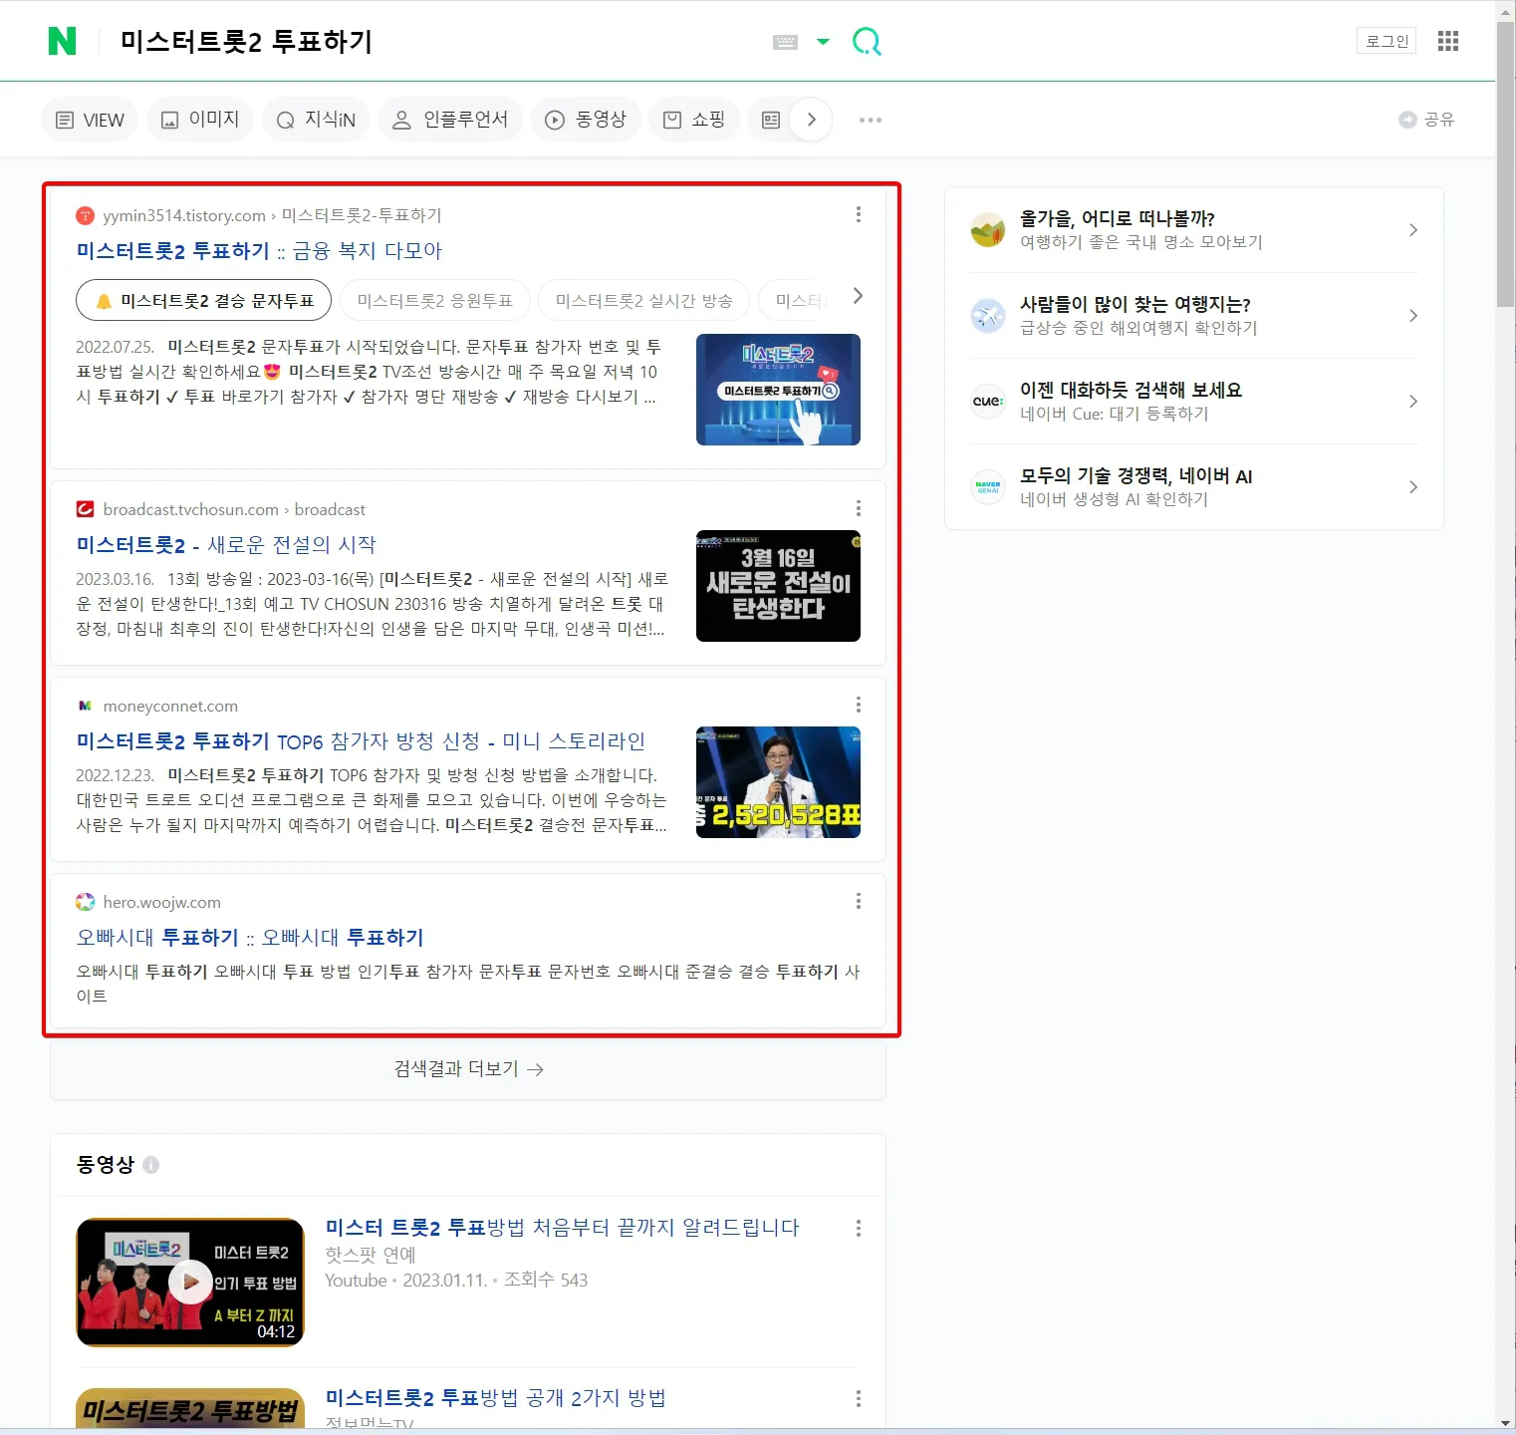
Task: Show more tabs with the right chevron
Action: tap(812, 120)
